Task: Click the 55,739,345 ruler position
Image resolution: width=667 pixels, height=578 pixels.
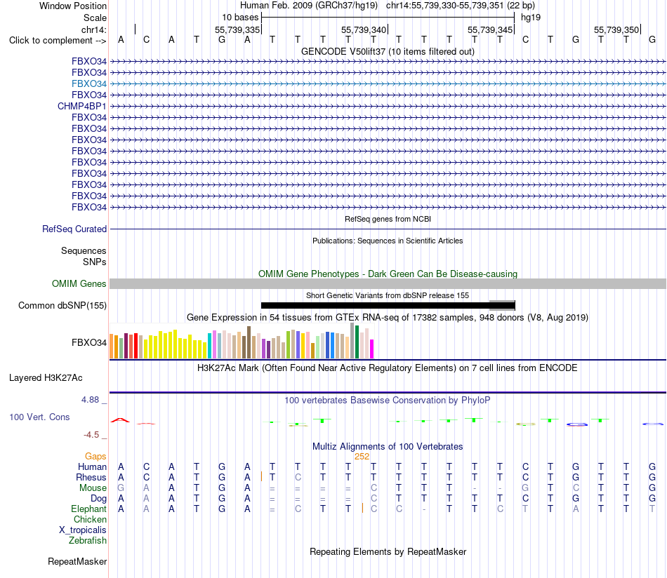Action: point(490,29)
